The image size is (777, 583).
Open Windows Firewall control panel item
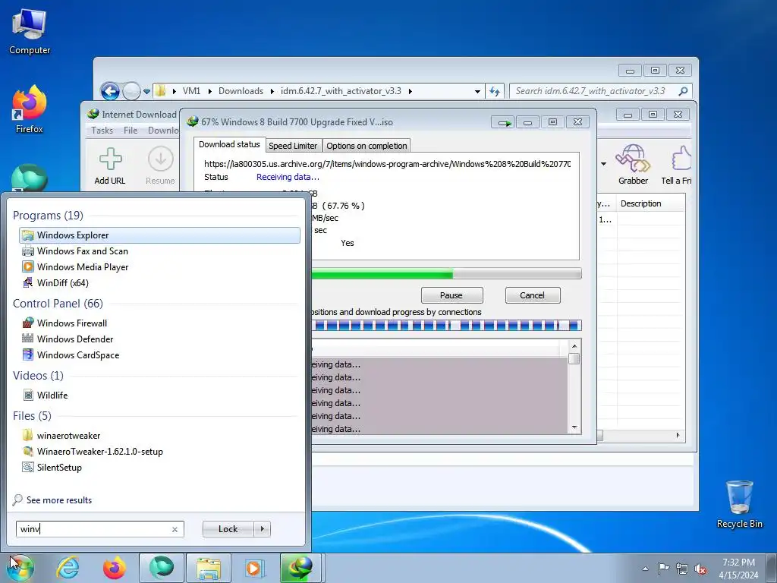159,323
